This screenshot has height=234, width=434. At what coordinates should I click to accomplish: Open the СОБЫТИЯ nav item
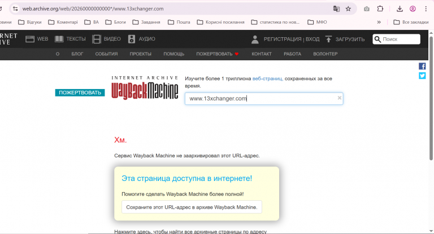pyautogui.click(x=106, y=54)
